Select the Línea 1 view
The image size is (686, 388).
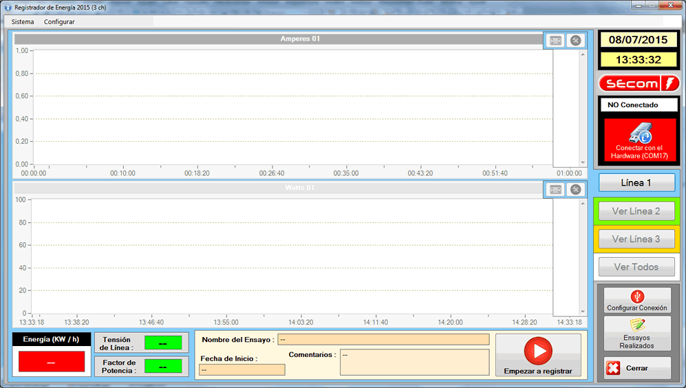point(636,183)
